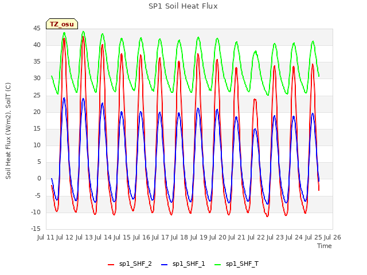Click the Jul 25 x-axis tick label
Image resolution: width=367 pixels, height=275 pixels.
314,237
